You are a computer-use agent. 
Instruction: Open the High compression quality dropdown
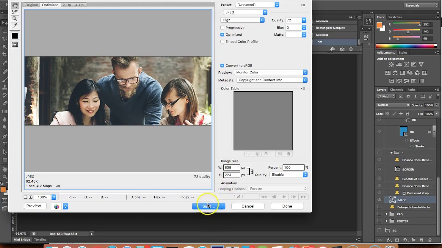(x=242, y=20)
